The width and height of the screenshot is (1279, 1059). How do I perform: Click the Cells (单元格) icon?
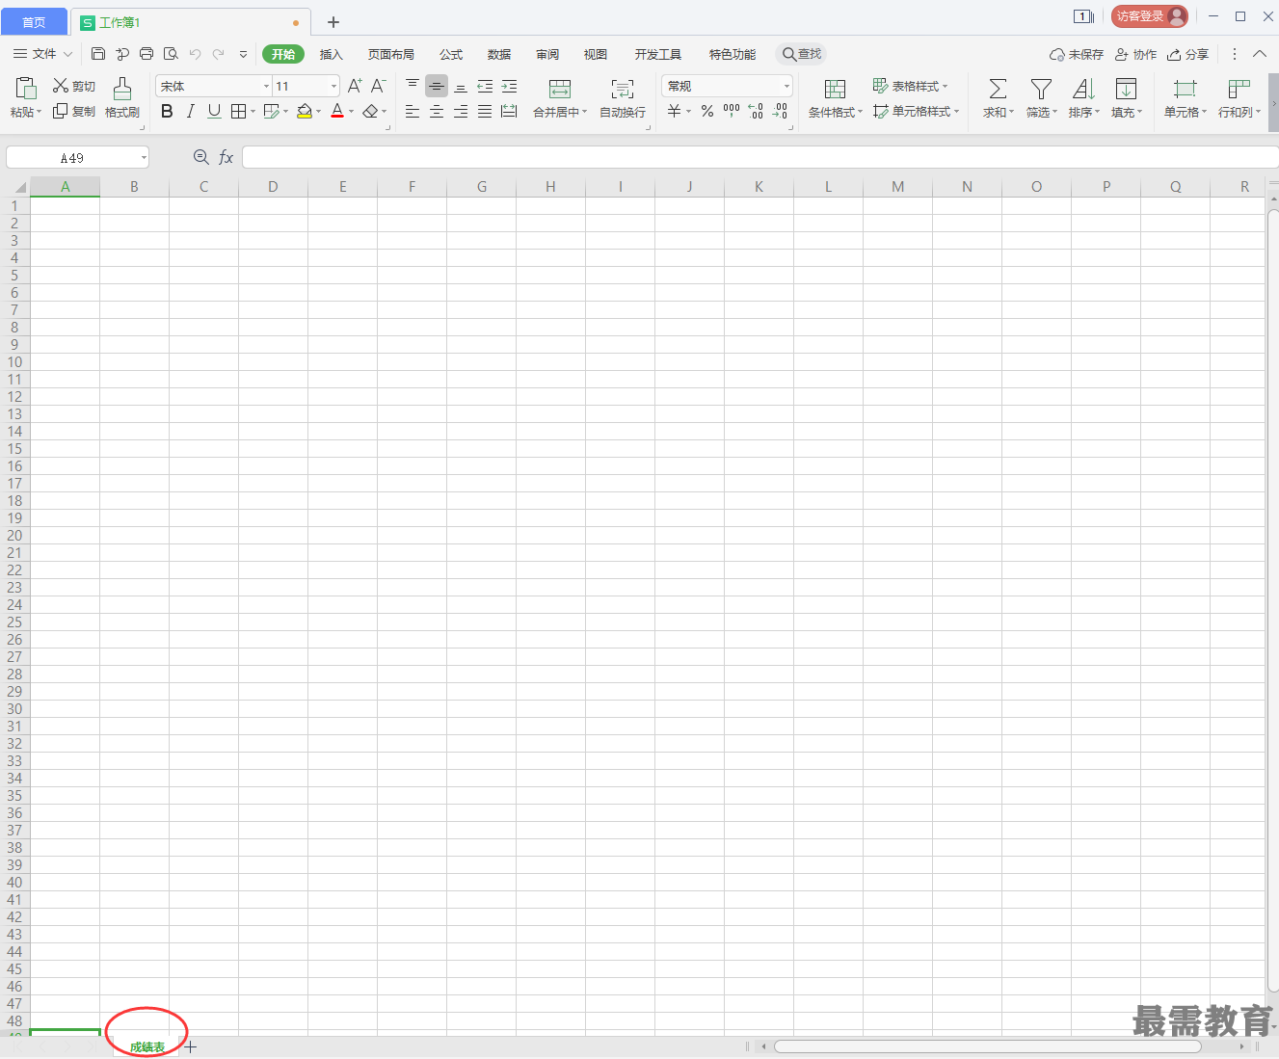tap(1185, 89)
